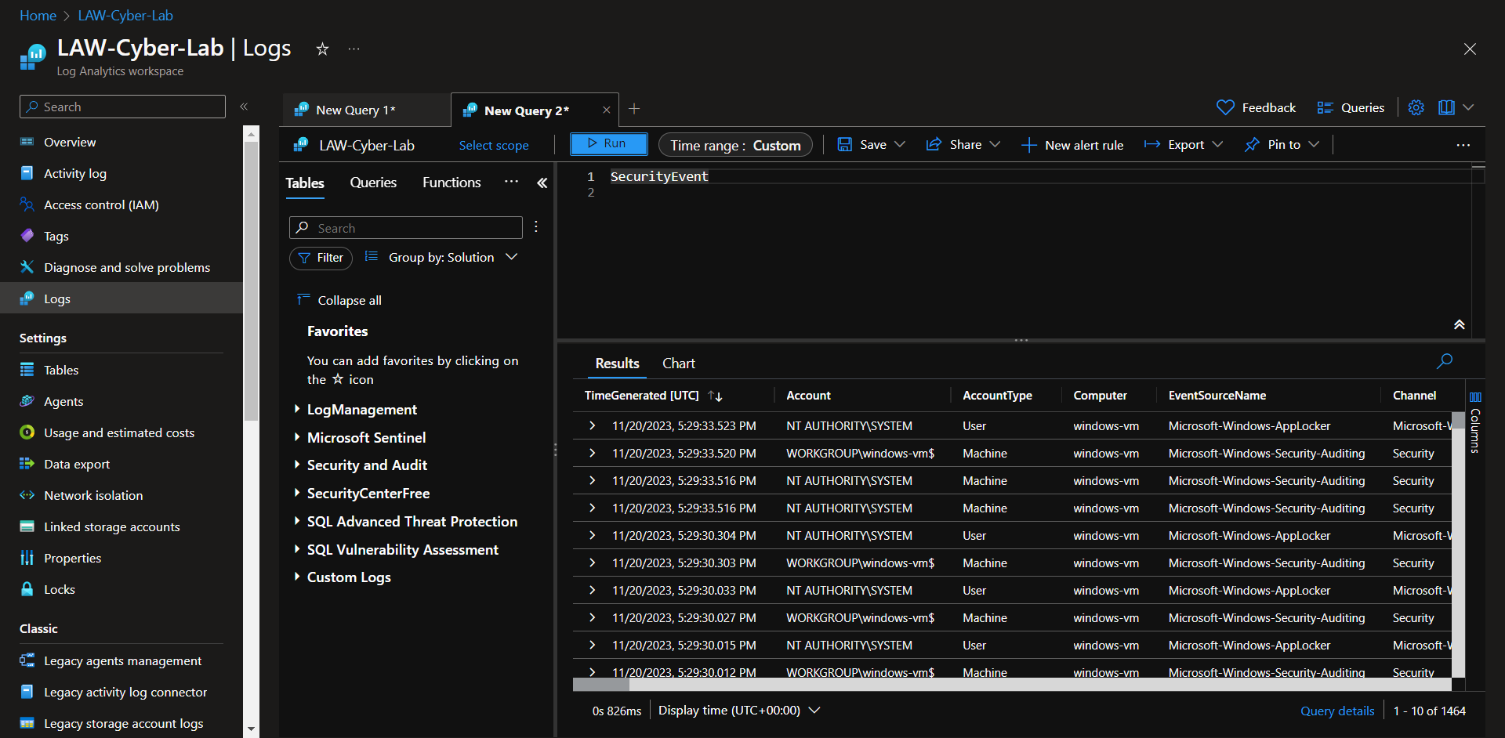
Task: Open the Overview sidebar item
Action: [70, 142]
